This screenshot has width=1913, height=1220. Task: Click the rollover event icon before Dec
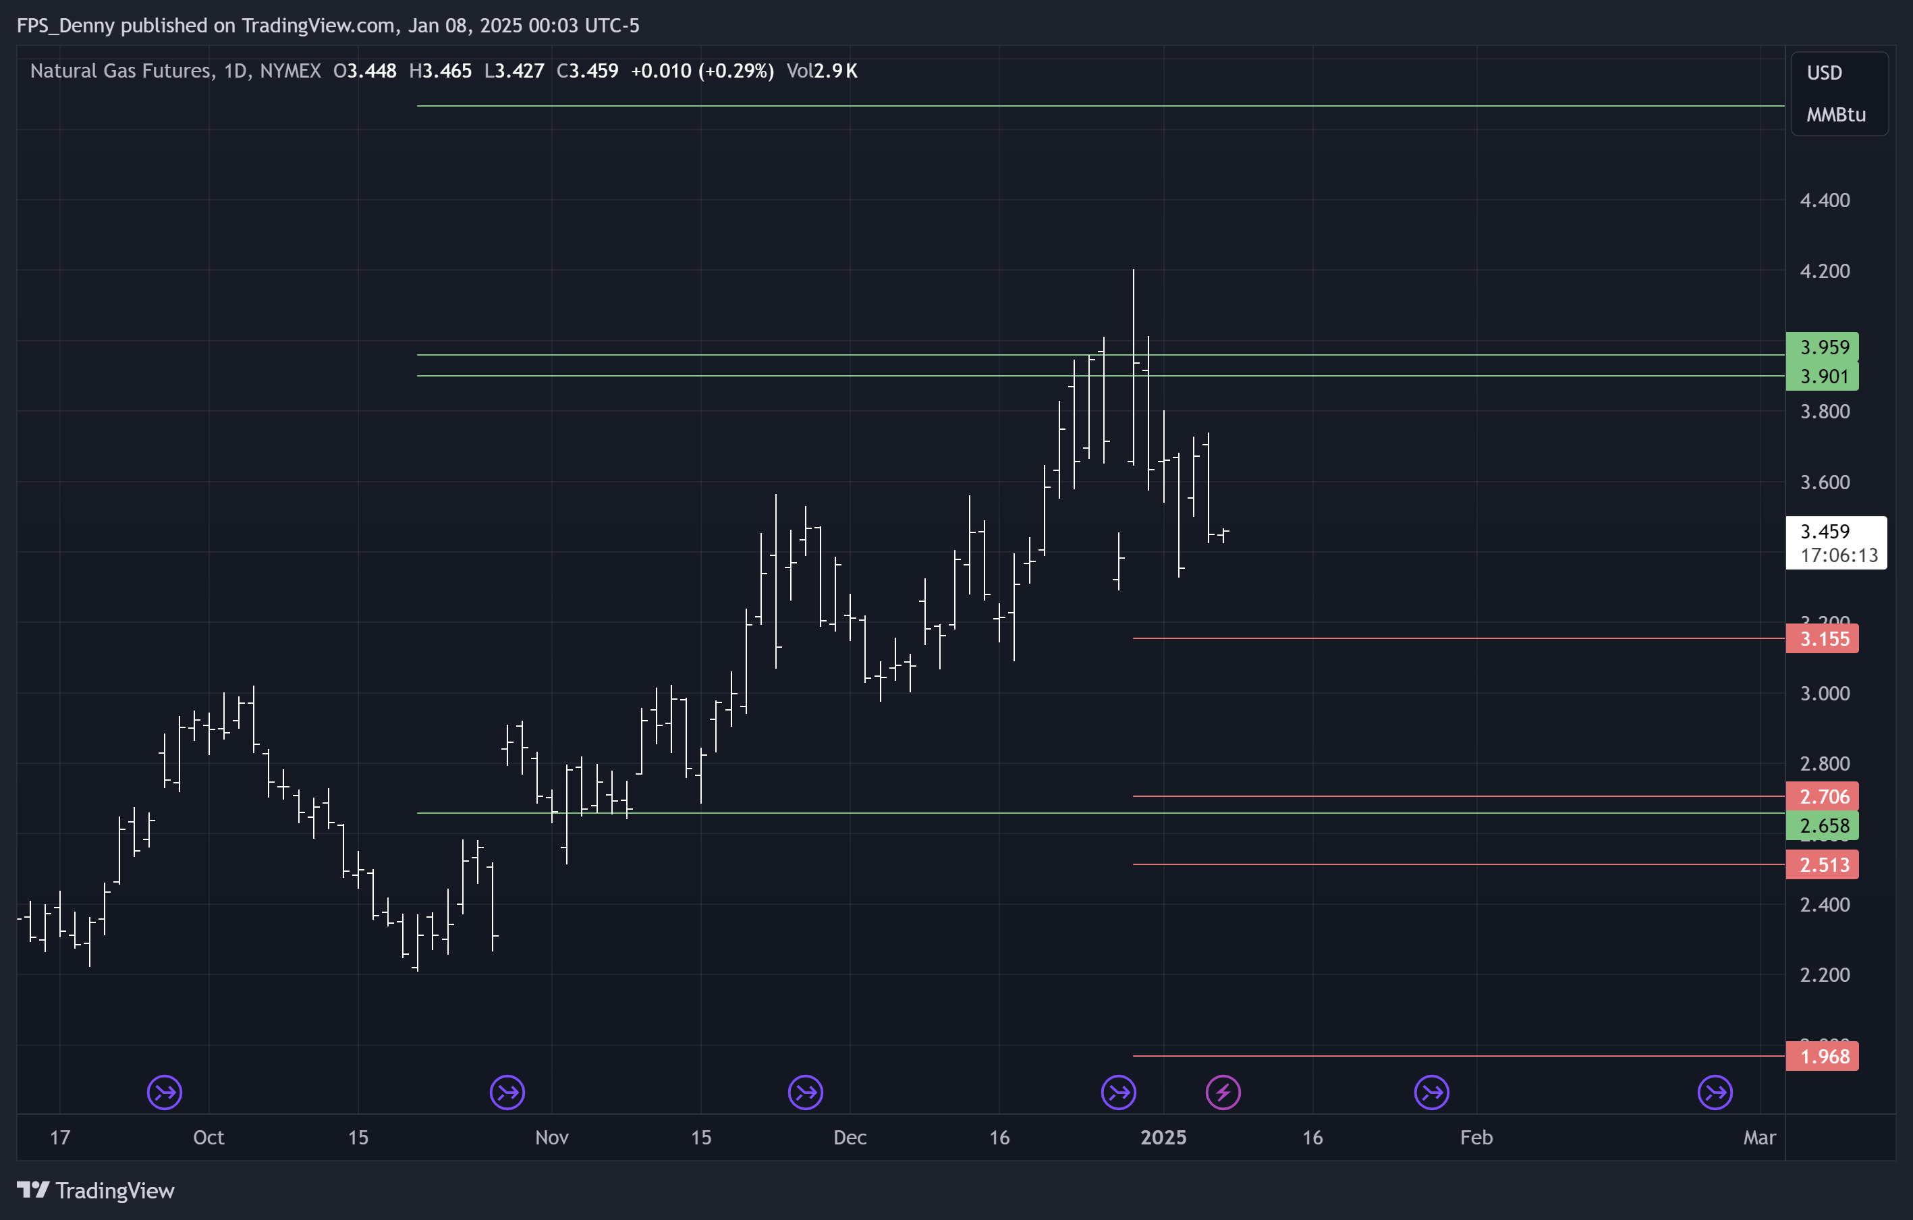806,1093
